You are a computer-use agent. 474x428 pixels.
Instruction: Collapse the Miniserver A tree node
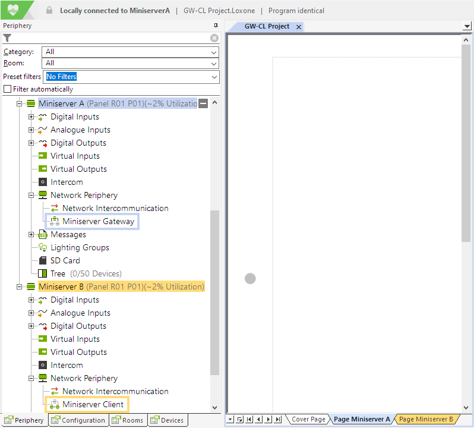click(19, 103)
